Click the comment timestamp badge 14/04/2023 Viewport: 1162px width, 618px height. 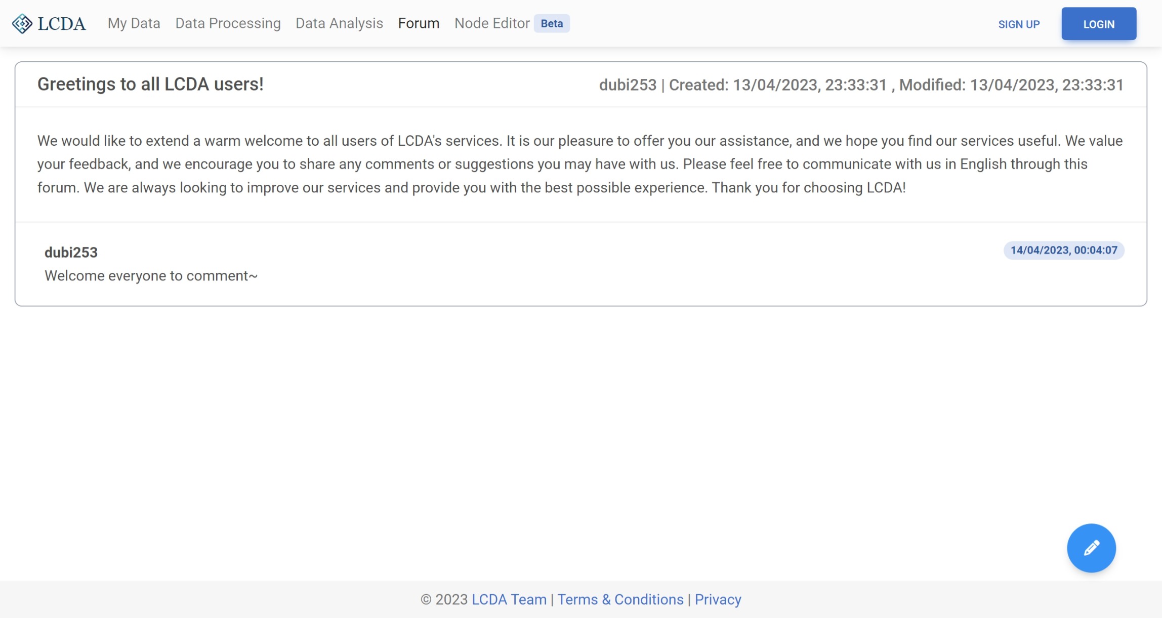pos(1063,250)
